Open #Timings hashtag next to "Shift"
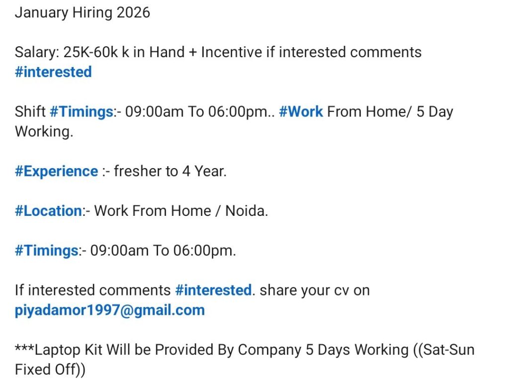The height and width of the screenshot is (384, 509). coord(81,111)
